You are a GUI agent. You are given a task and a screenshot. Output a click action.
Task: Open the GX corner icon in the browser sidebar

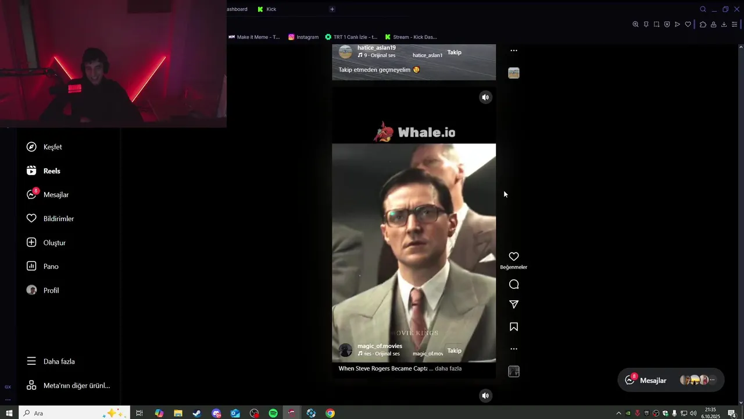pos(8,386)
